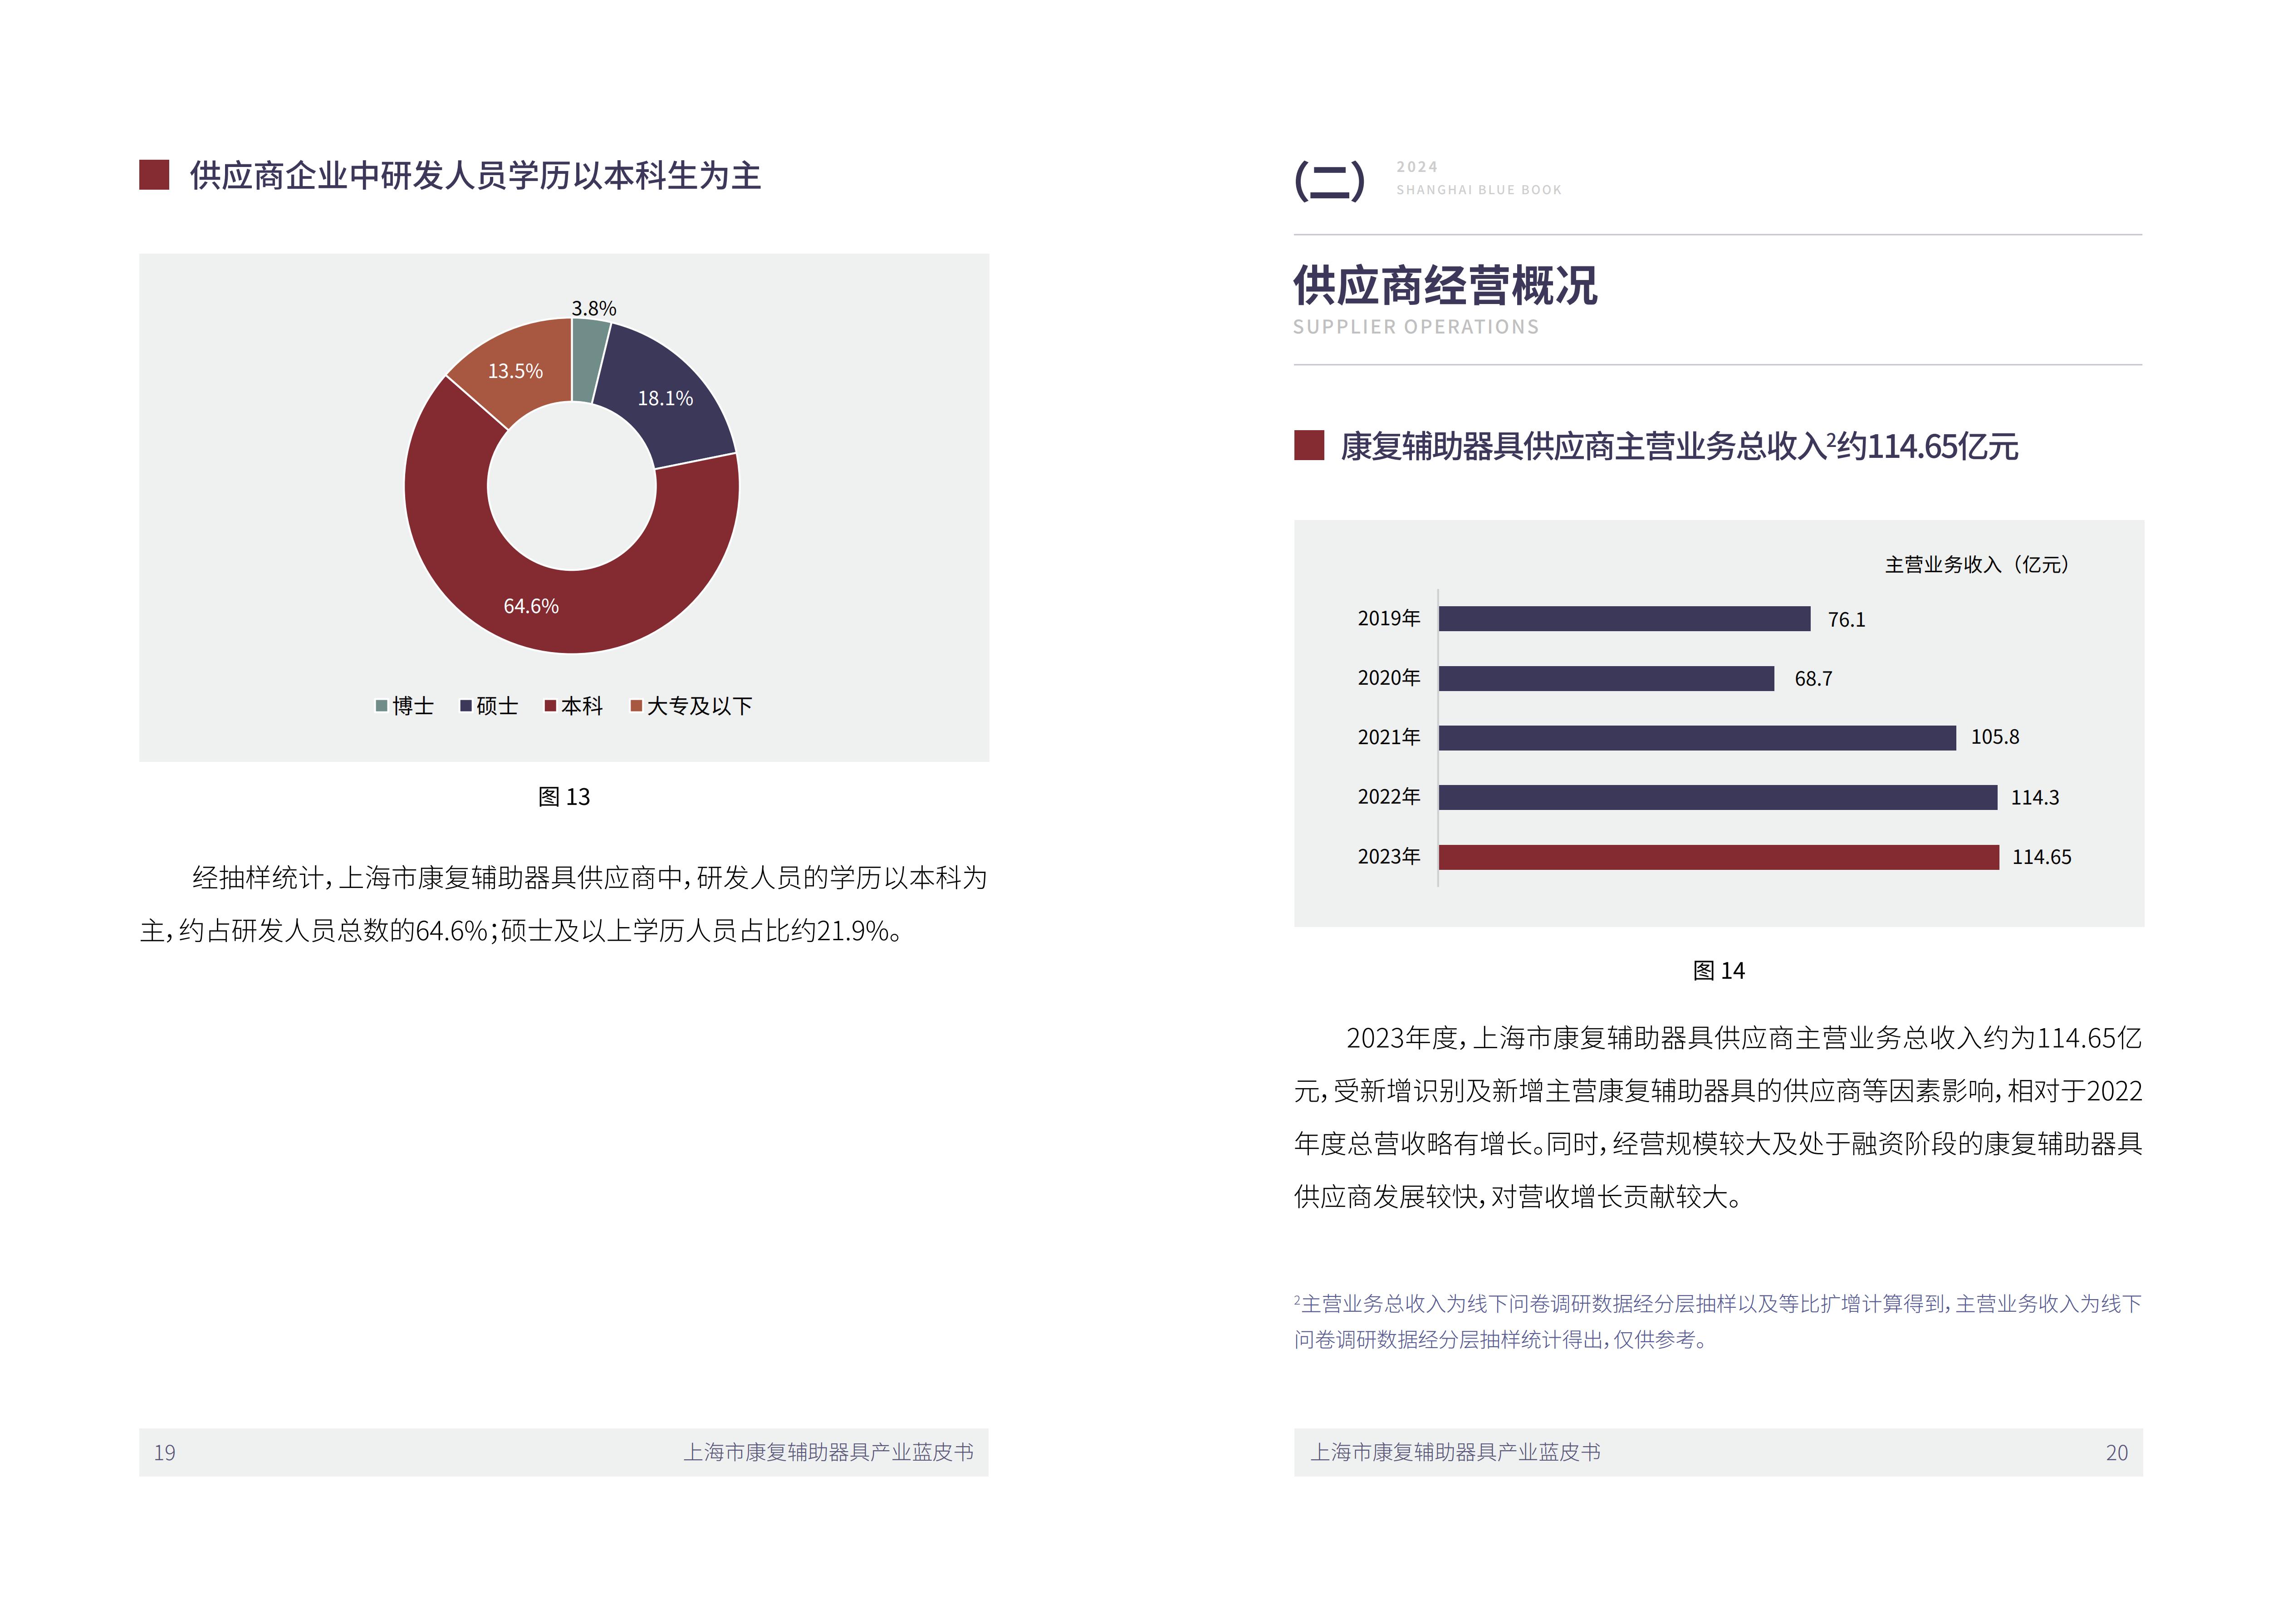The image size is (2283, 1624).
Task: Click the 博士 legend text
Action: pos(413,706)
